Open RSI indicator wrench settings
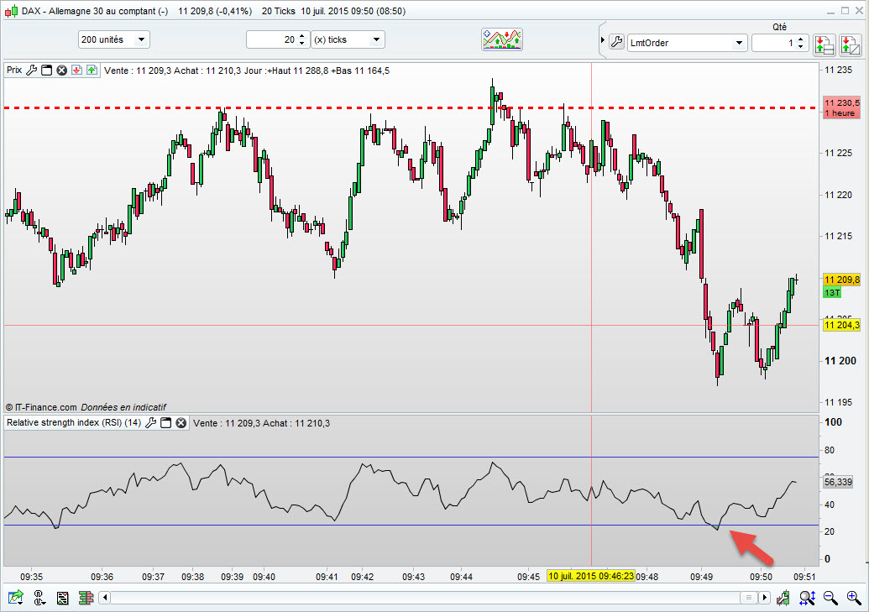The image size is (869, 612). (151, 423)
